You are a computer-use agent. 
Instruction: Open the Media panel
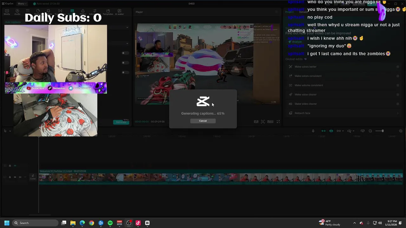(7, 12)
